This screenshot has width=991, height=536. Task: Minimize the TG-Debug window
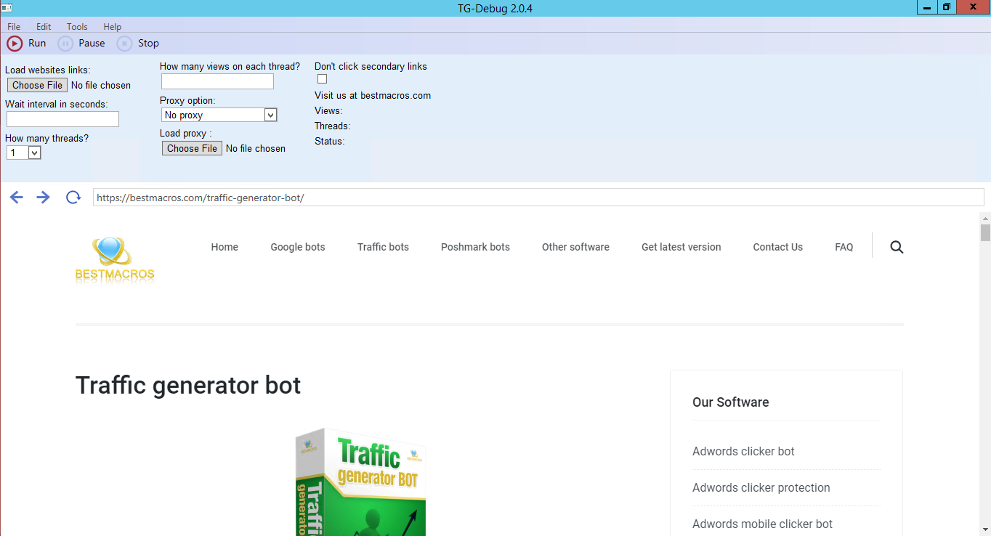tap(927, 7)
